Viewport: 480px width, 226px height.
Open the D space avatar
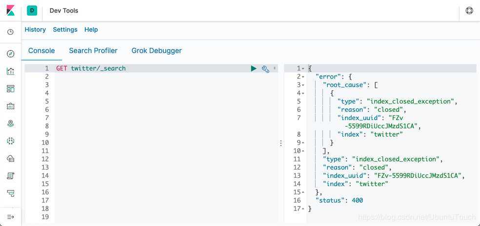coord(32,11)
